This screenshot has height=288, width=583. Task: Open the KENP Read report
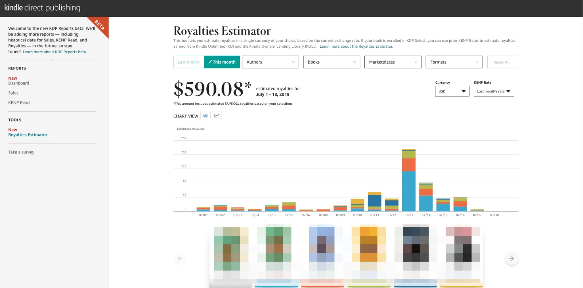click(x=19, y=103)
